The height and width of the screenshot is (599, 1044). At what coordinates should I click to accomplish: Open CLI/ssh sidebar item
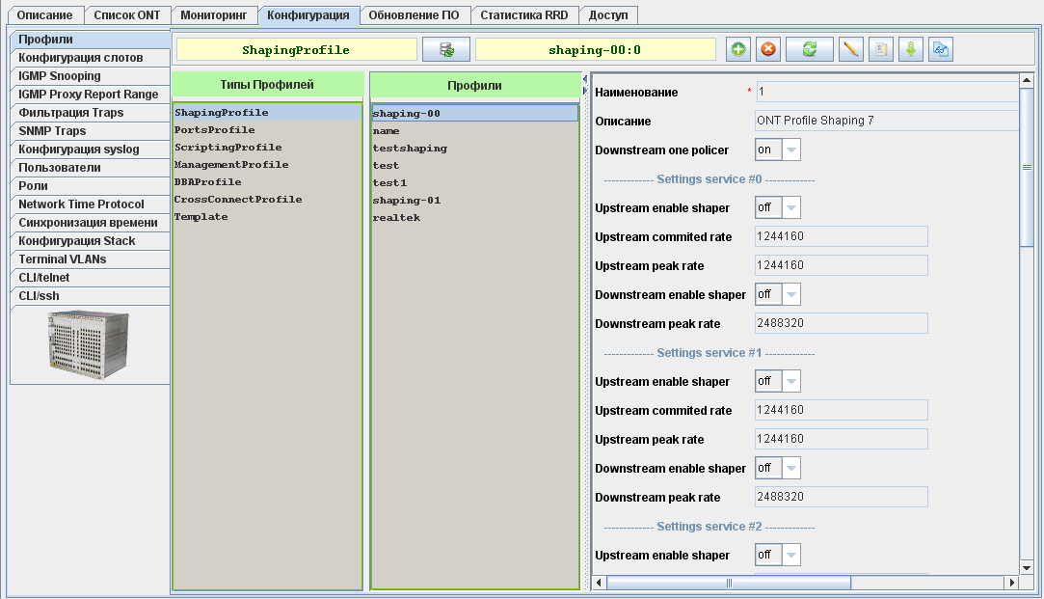point(91,296)
